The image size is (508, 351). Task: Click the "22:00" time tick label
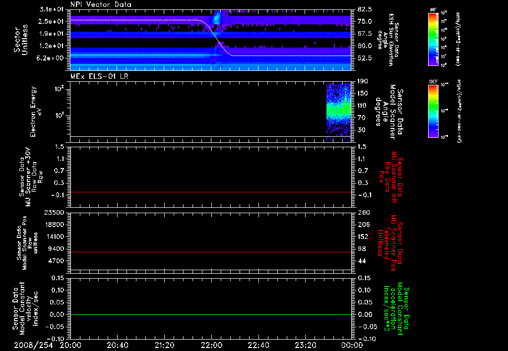click(x=211, y=345)
